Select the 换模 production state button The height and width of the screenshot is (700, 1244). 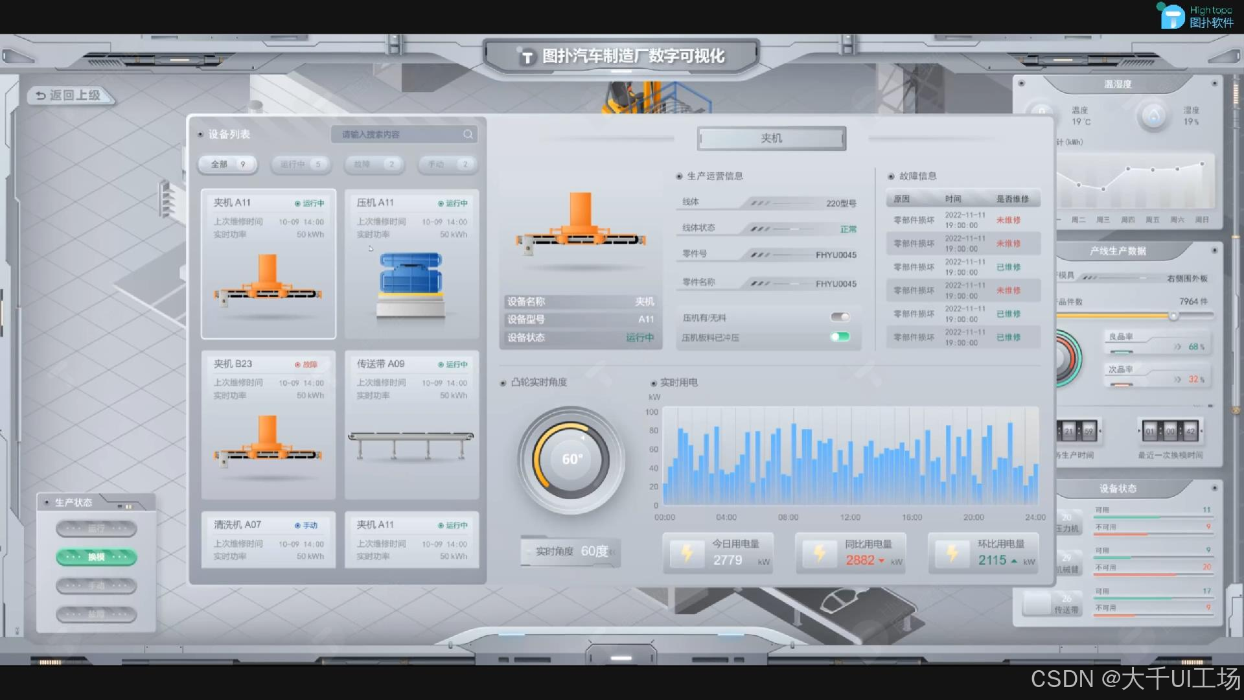(x=97, y=557)
